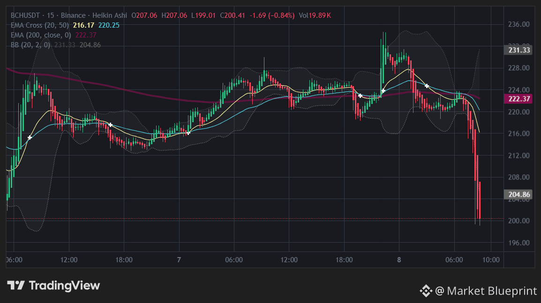
Task: Select the EMA (200, close, 0) indicator
Action: 41,35
